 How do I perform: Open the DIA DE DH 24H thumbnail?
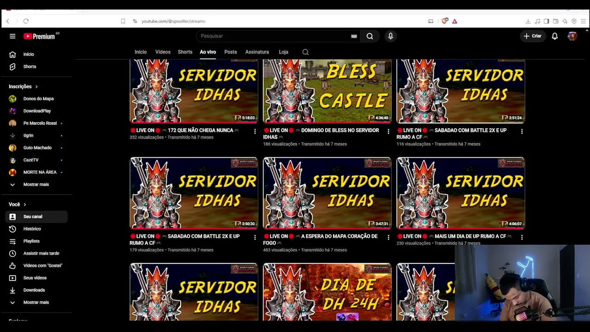point(327,292)
